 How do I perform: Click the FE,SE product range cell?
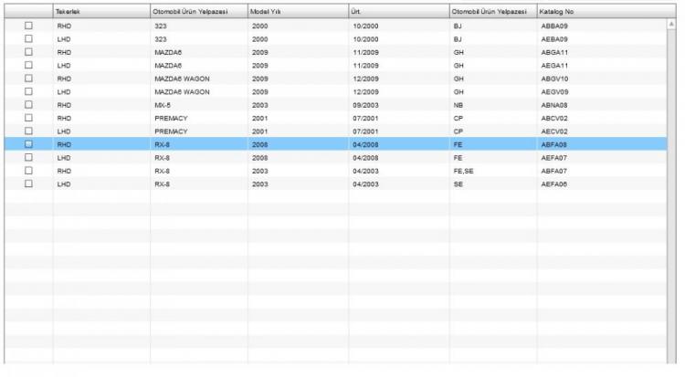pos(463,171)
